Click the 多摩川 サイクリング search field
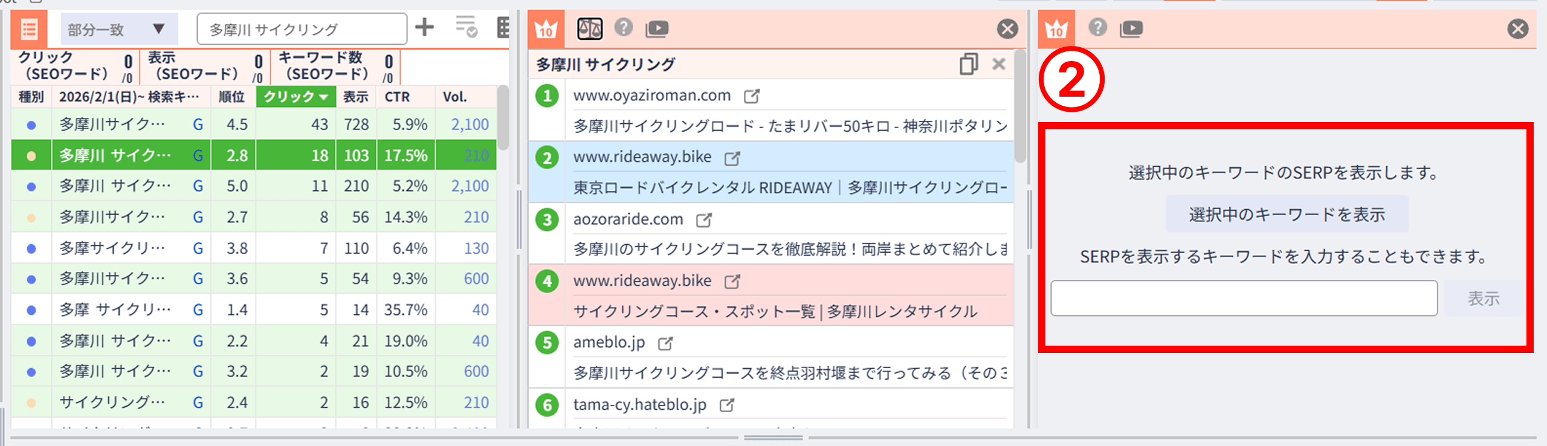This screenshot has width=1547, height=446. click(302, 29)
